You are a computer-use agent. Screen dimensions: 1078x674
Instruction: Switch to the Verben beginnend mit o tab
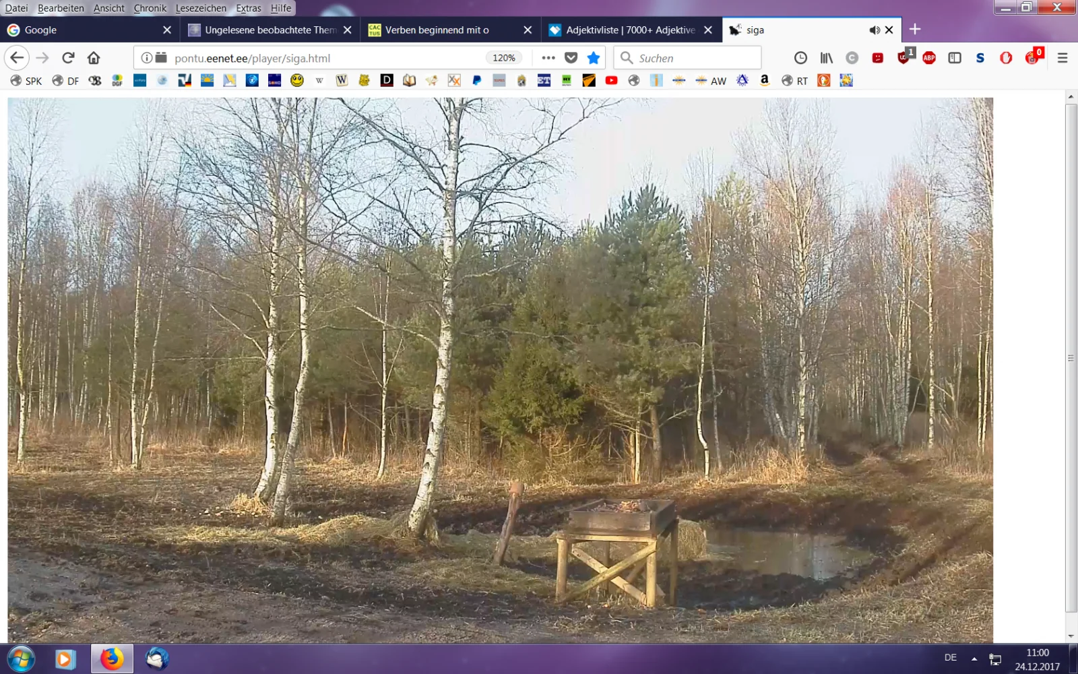[437, 30]
